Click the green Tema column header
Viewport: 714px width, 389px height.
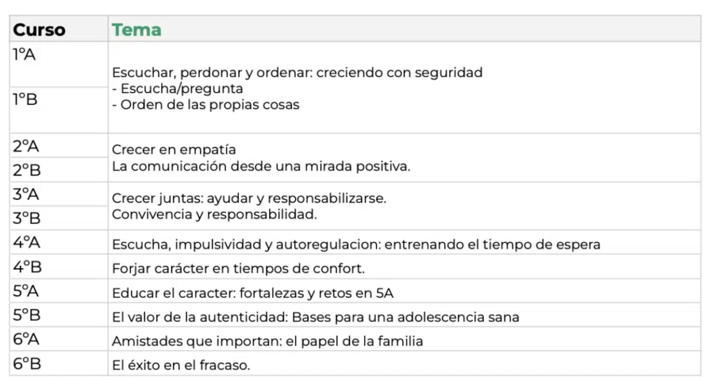click(137, 30)
